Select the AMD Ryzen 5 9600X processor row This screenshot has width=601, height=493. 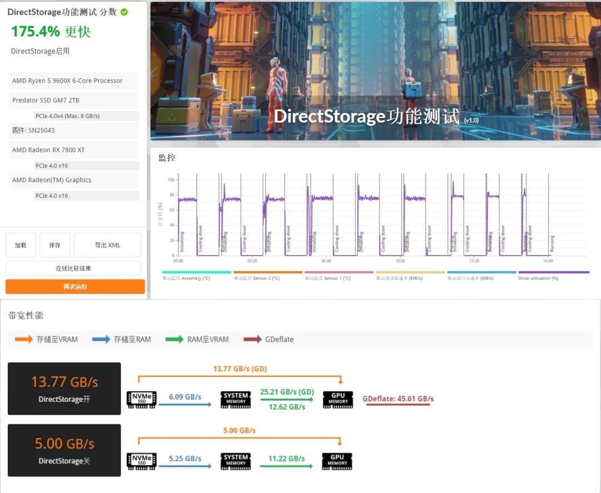73,81
